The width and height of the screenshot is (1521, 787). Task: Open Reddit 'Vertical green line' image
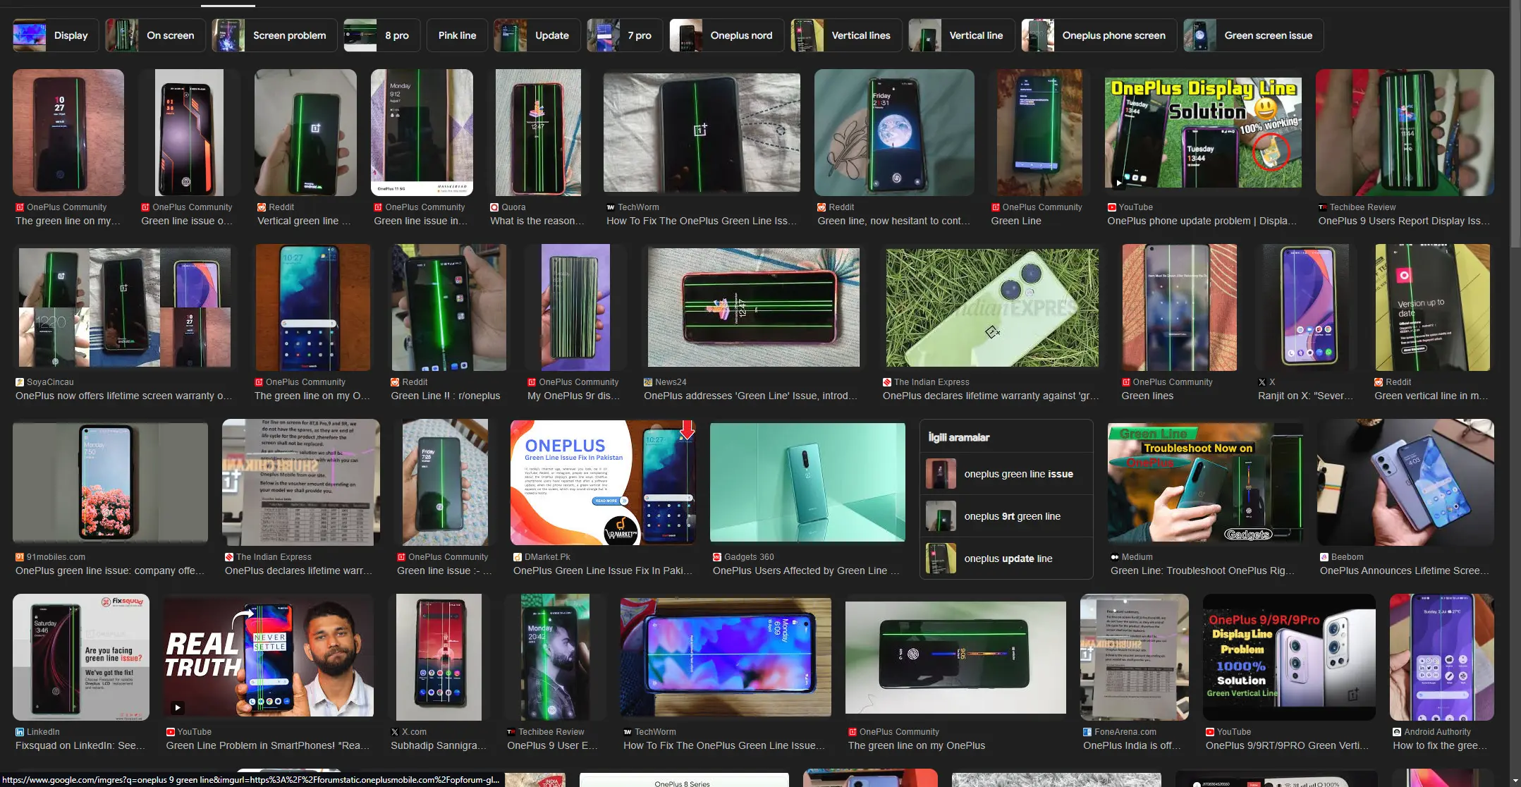305,133
